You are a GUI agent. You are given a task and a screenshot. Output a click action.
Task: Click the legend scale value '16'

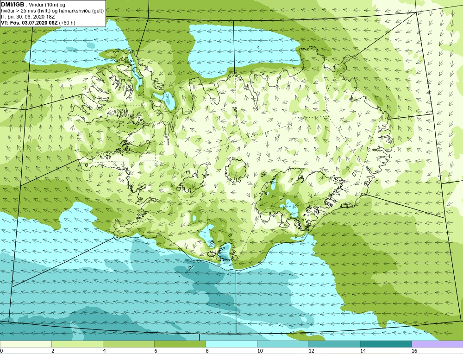(x=414, y=351)
